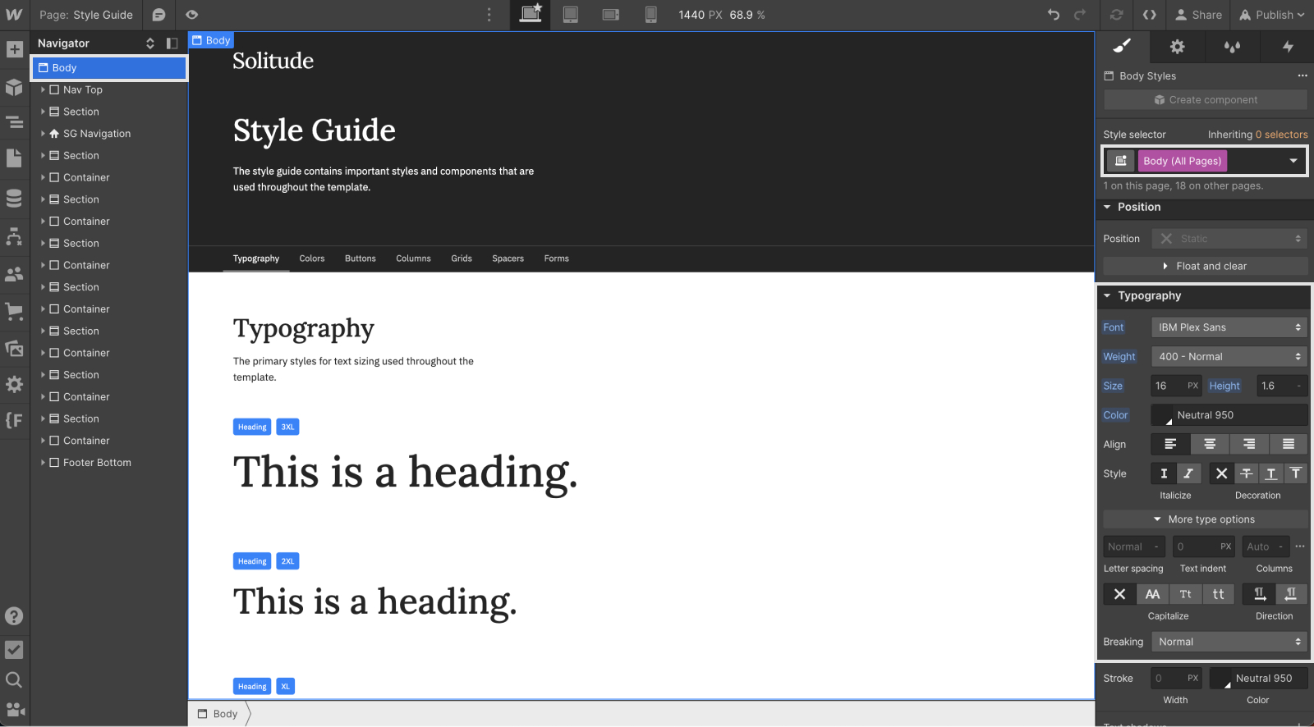
Task: Open video tutorials icon
Action: (15, 710)
